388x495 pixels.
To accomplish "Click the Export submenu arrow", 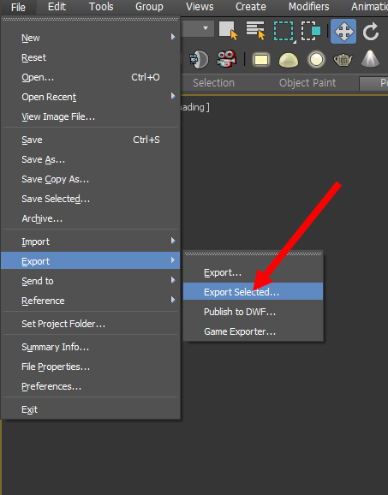I will pos(173,260).
